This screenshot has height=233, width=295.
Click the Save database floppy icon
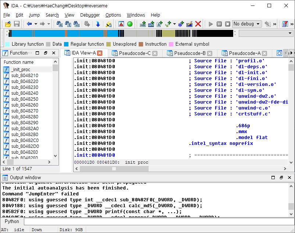(x=17, y=24)
